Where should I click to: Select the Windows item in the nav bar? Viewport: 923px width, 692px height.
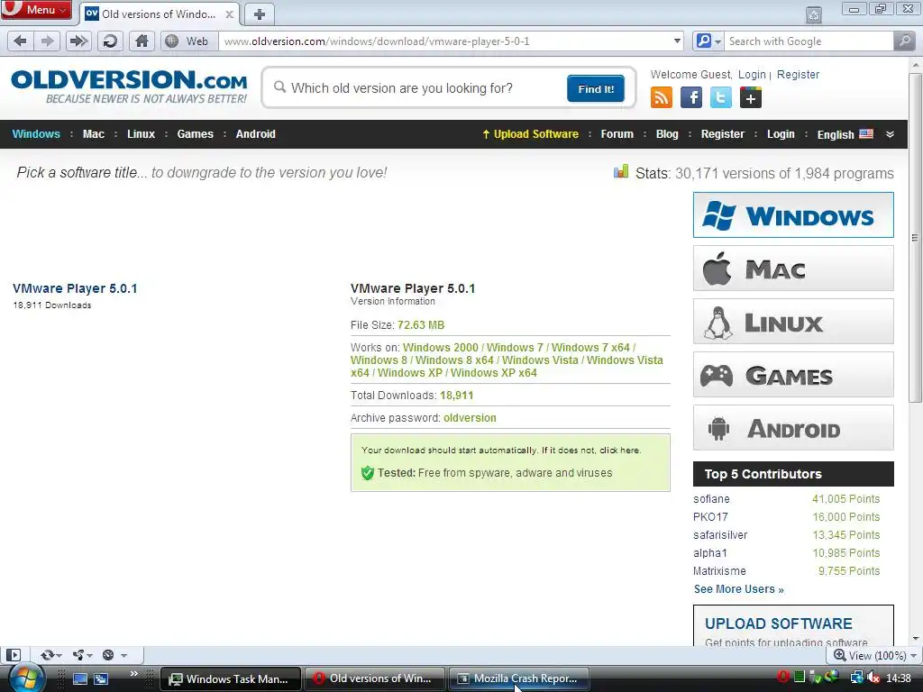[x=36, y=134]
